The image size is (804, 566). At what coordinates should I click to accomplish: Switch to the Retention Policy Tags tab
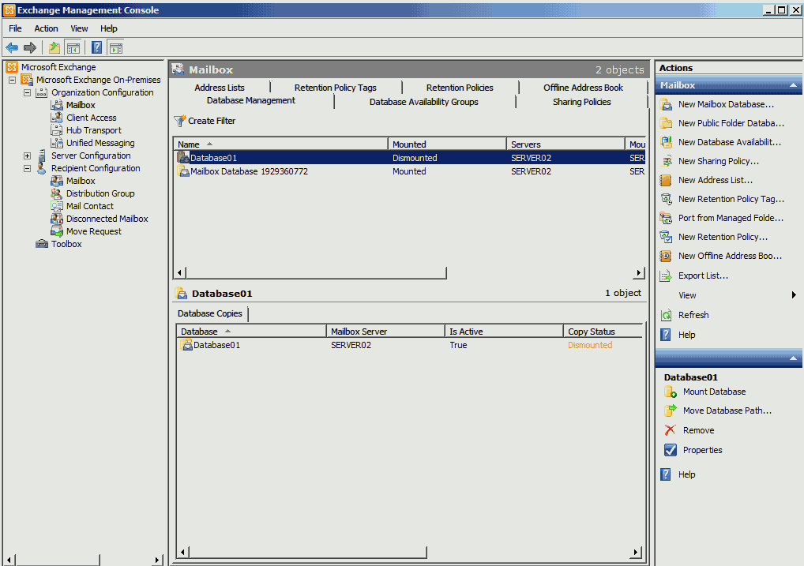pyautogui.click(x=336, y=88)
